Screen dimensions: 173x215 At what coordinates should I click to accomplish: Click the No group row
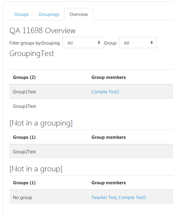tap(91, 197)
